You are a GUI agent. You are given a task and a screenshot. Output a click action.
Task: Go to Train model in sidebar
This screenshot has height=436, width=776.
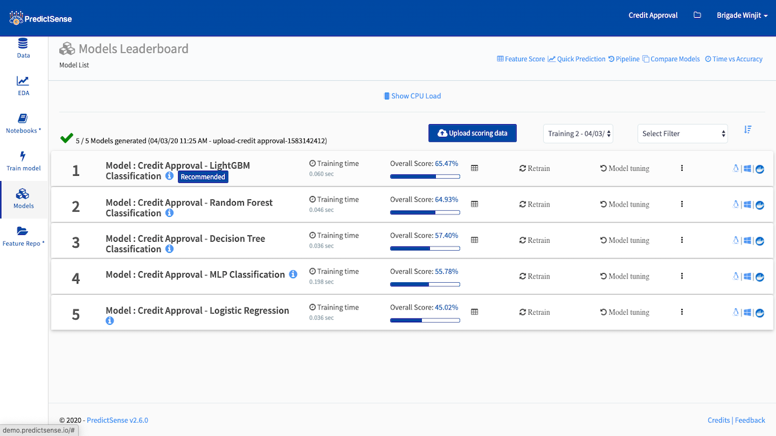24,161
